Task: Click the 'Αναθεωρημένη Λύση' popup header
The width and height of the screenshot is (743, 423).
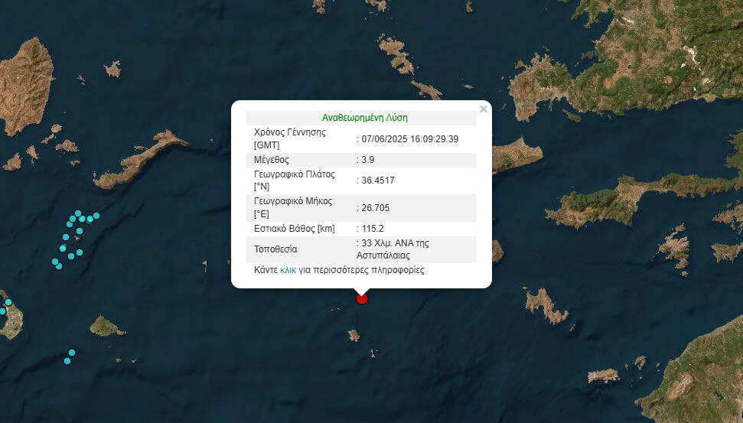Action: click(365, 118)
